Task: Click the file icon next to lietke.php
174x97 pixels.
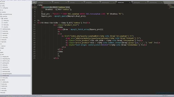Action: click(2, 20)
